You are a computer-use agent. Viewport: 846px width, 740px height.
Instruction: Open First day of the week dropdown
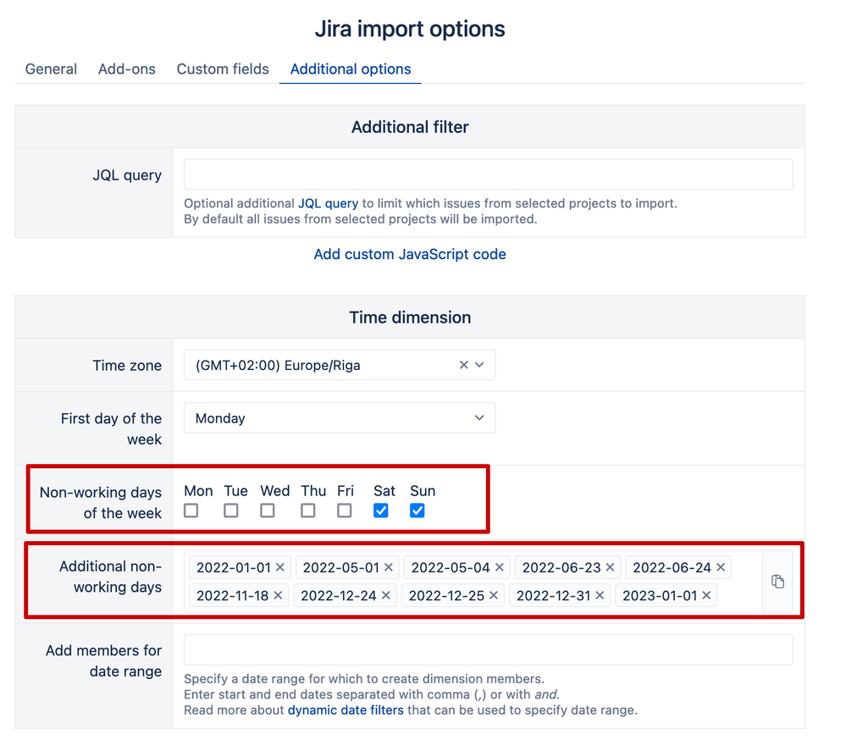coord(340,418)
